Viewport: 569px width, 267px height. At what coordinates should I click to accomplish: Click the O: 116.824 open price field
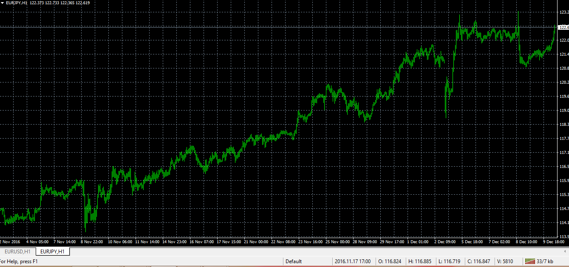(x=389, y=261)
